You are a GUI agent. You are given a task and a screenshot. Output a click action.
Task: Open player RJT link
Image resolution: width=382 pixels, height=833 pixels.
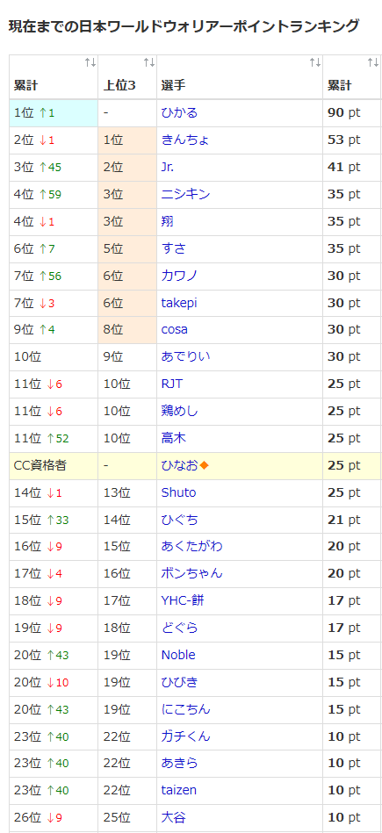coord(172,384)
